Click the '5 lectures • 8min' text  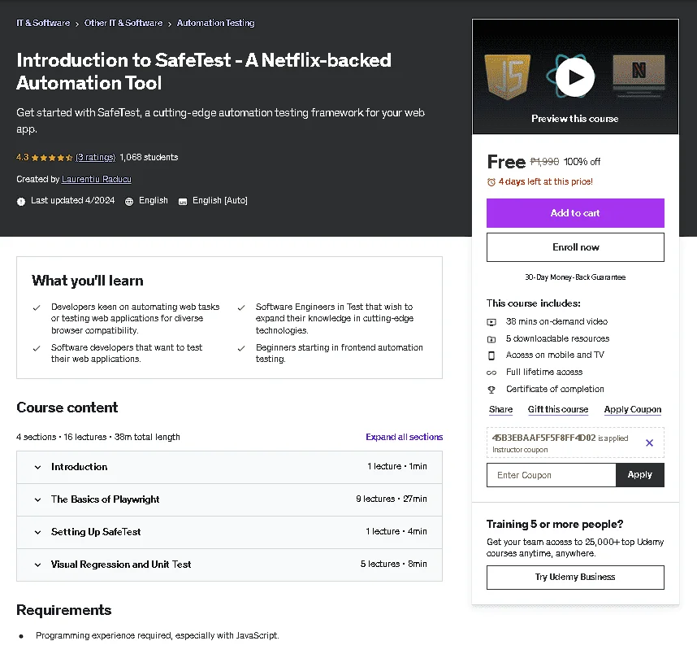tap(393, 564)
